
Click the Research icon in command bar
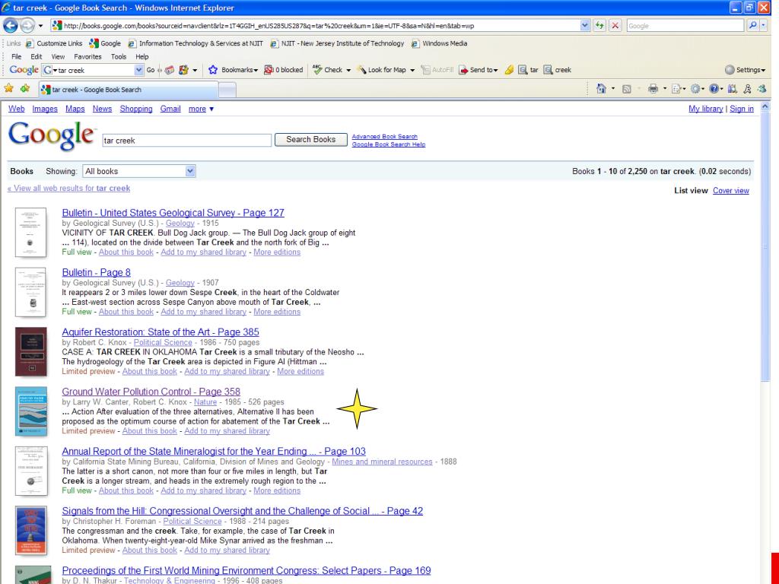[733, 89]
